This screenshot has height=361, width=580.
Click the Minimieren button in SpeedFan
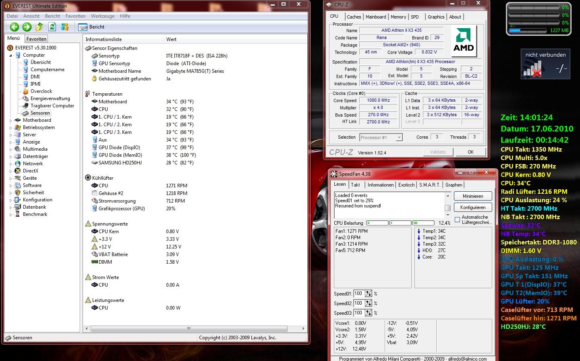pyautogui.click(x=473, y=196)
